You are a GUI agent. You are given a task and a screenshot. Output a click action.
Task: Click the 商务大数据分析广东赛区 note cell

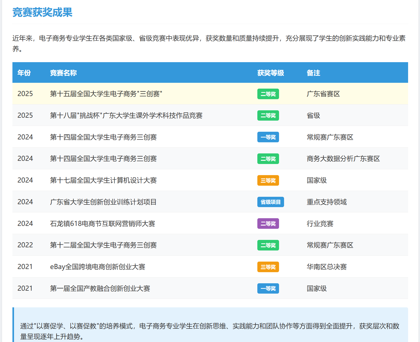pos(343,159)
